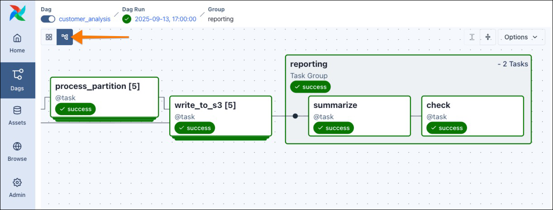Switch to the grid view icon
This screenshot has height=210, width=553.
(x=49, y=37)
